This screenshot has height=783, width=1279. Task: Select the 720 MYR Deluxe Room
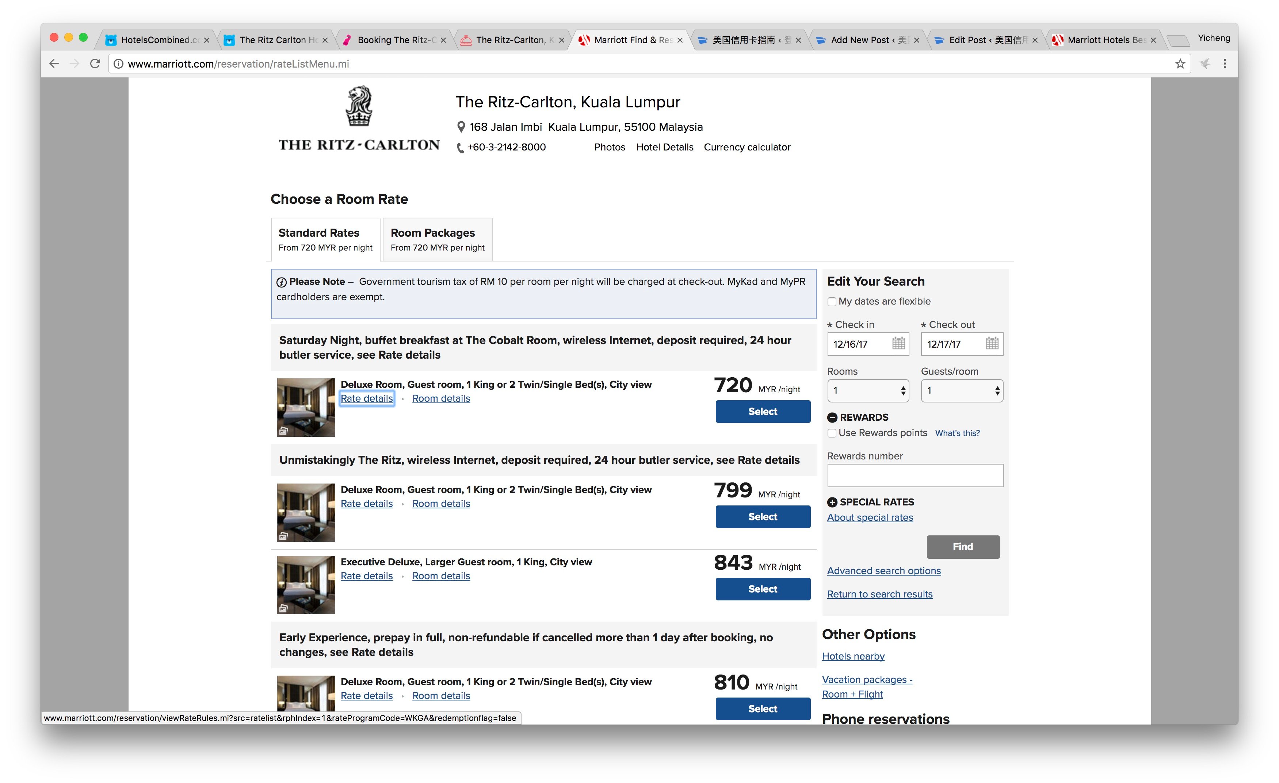coord(763,412)
